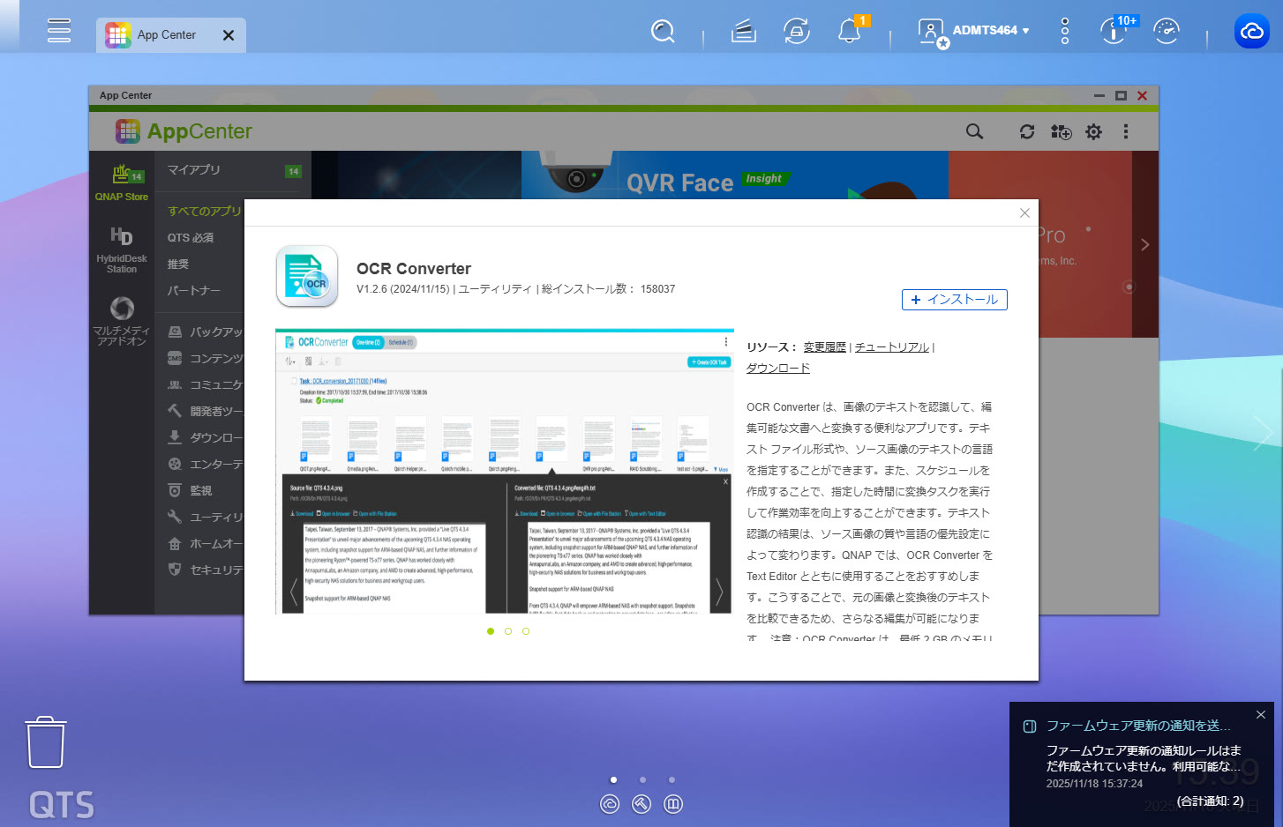Select the second screenshot carousel dot
The image size is (1283, 827).
[508, 631]
